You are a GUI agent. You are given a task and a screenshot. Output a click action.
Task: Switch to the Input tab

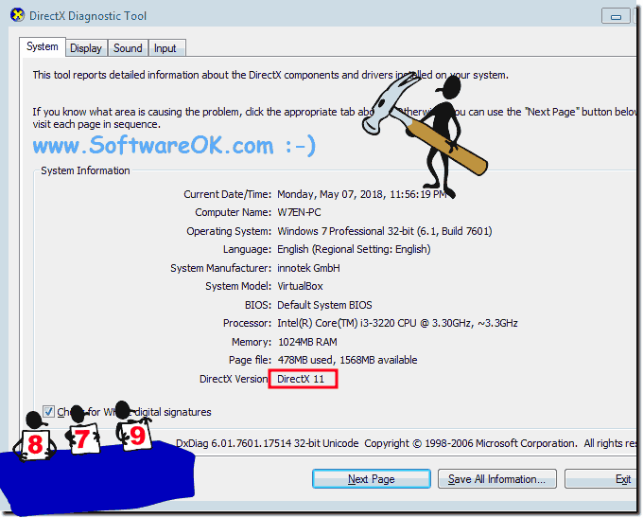tap(165, 48)
